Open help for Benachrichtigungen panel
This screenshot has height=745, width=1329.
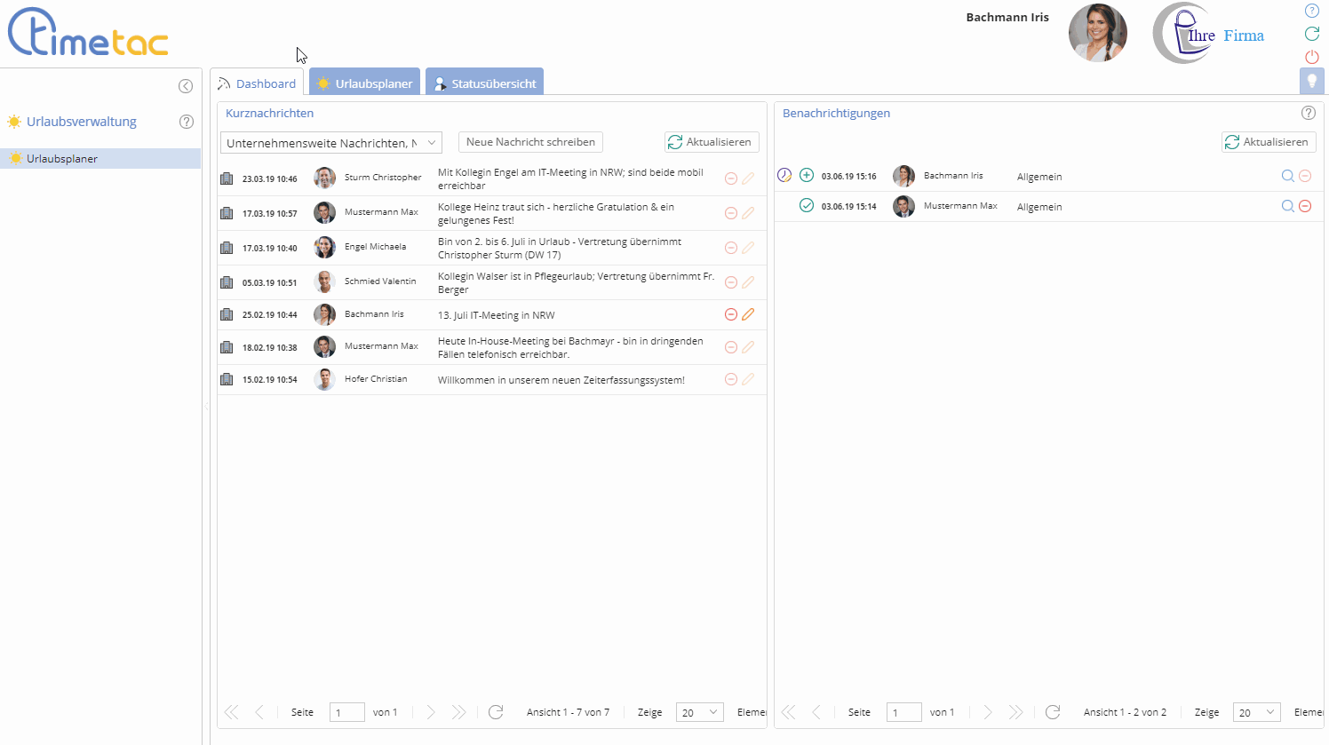1308,113
